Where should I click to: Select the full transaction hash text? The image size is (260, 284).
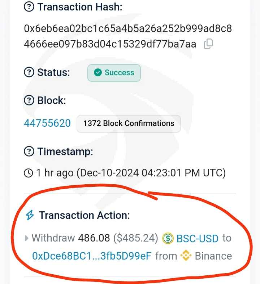(x=127, y=36)
